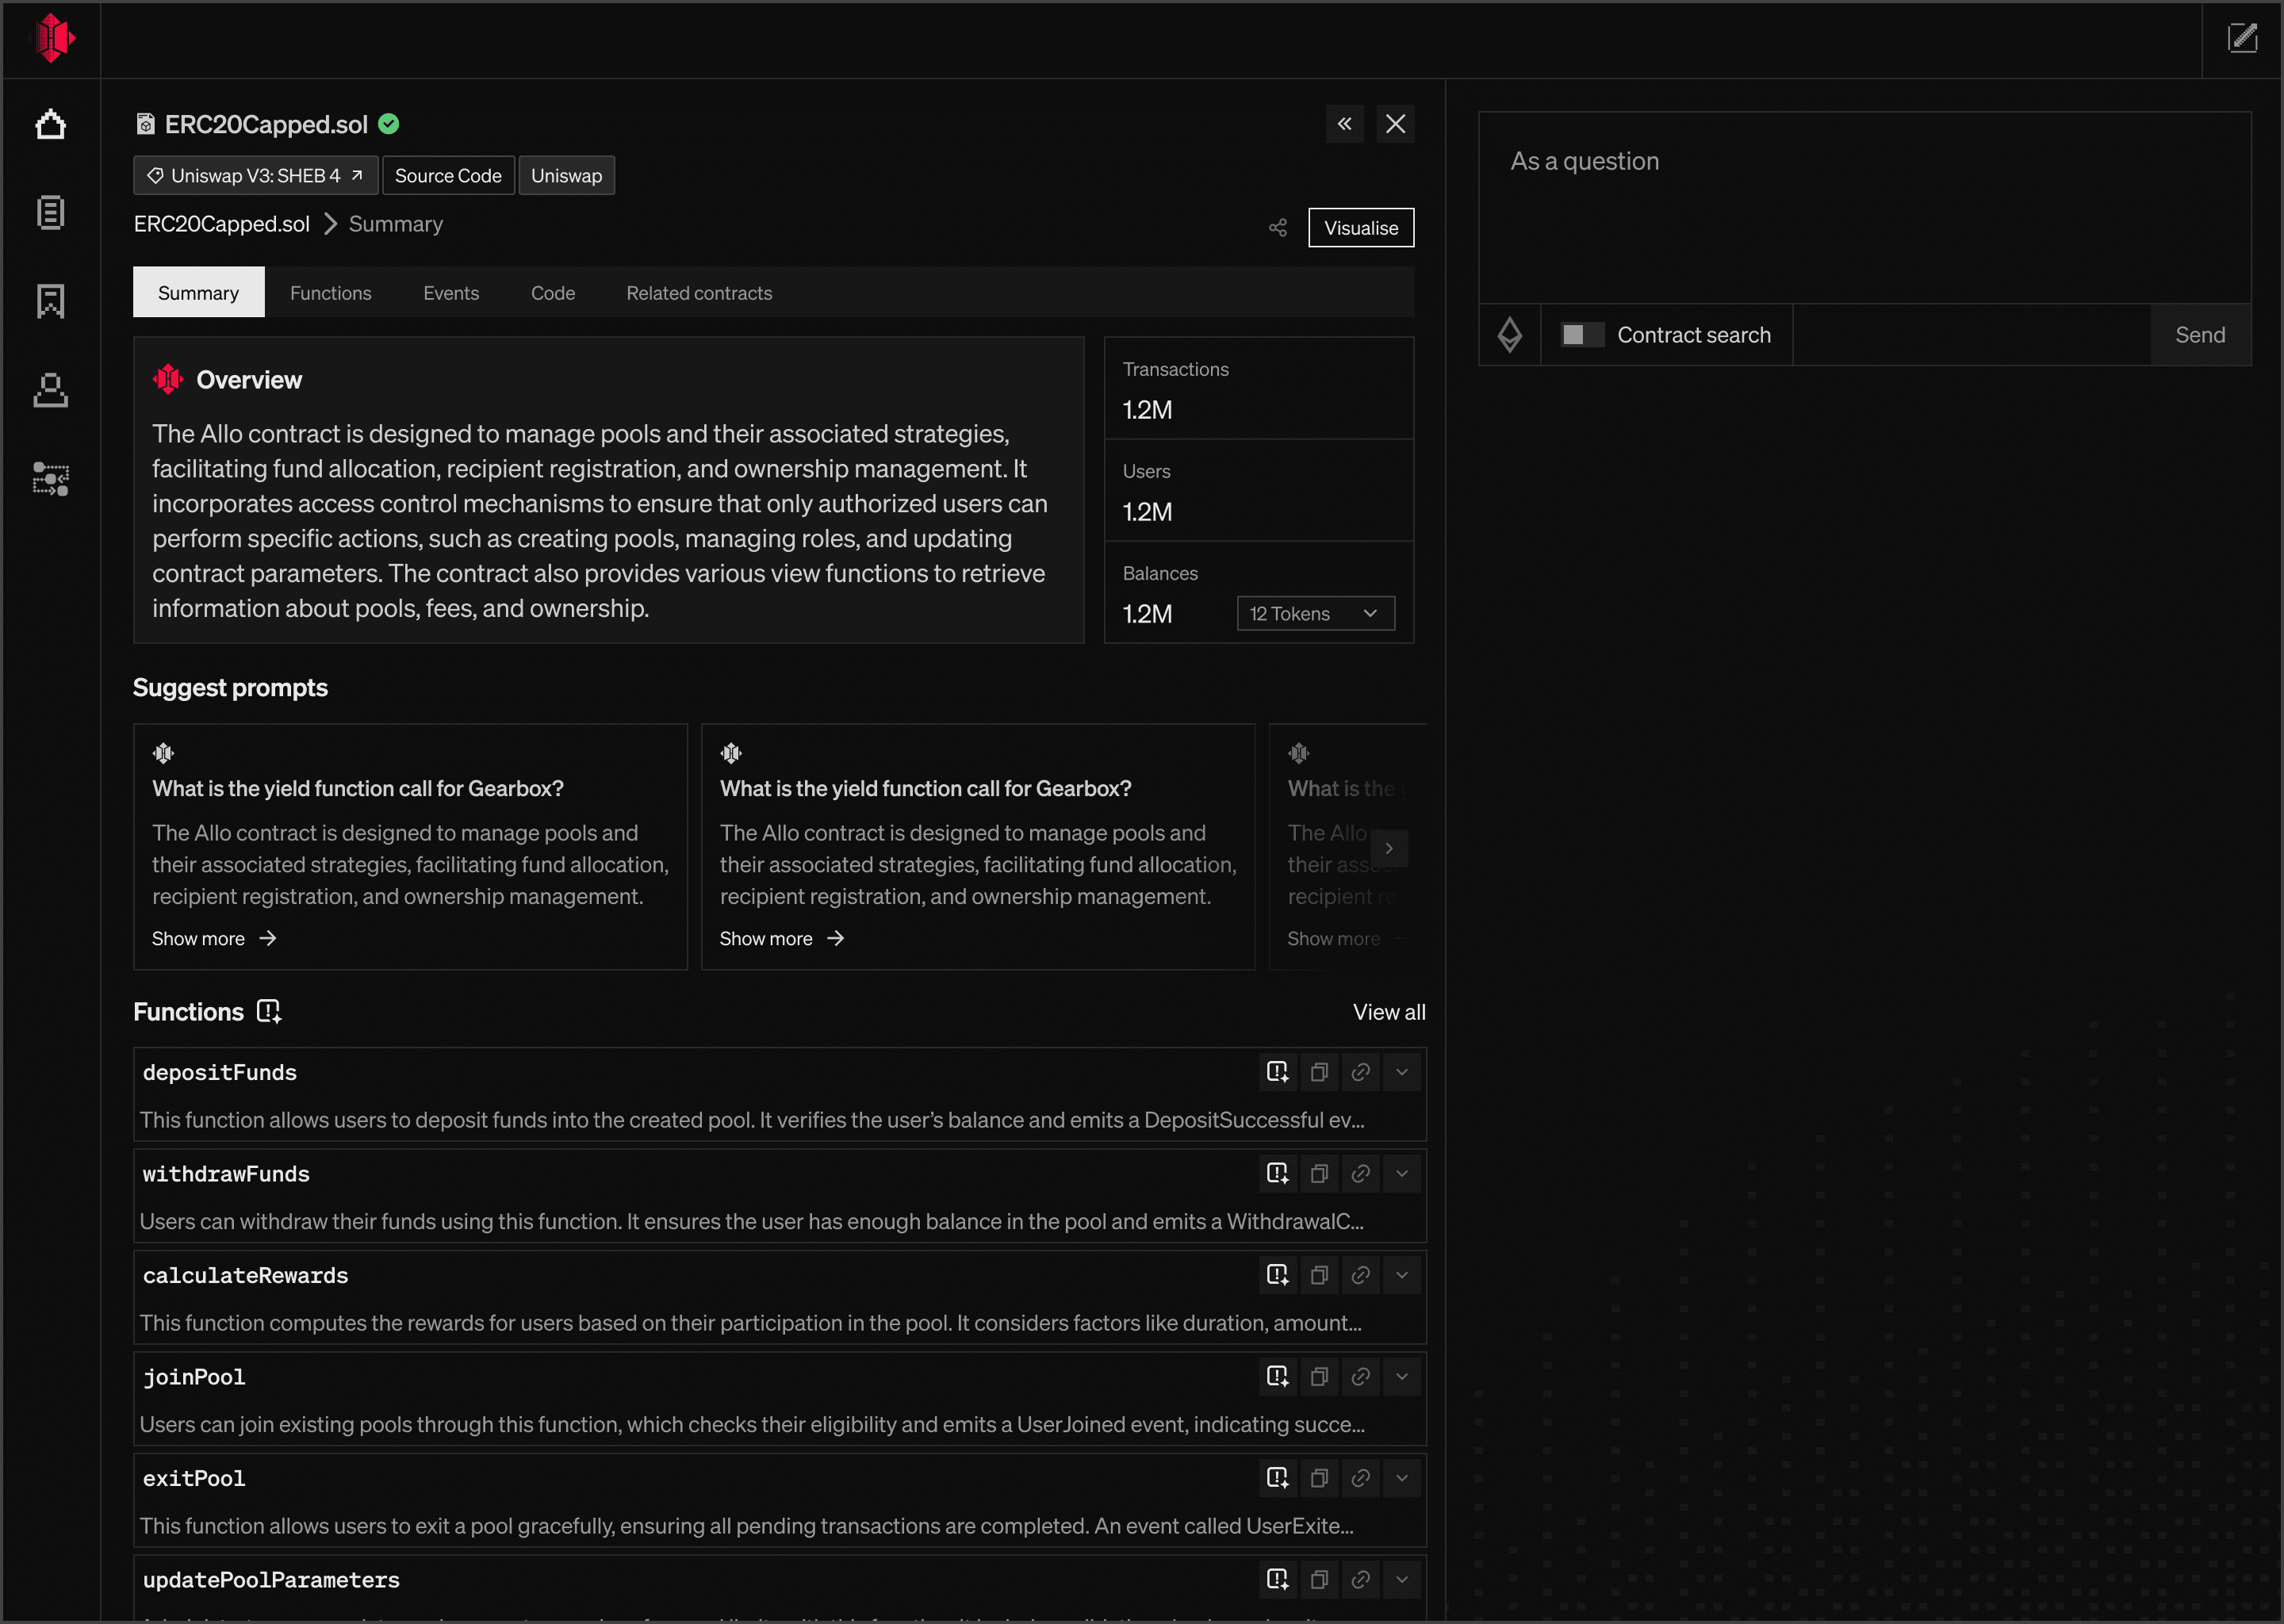Click the share icon beside Visualise

click(1277, 228)
